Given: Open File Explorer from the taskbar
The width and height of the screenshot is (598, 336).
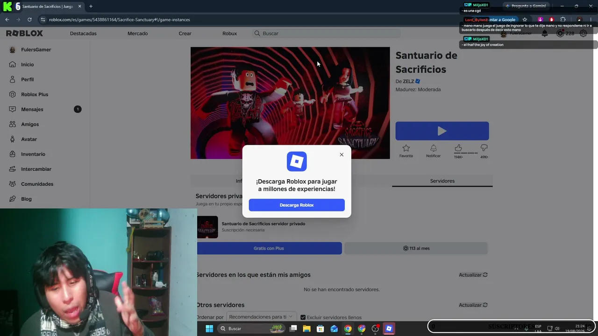Looking at the screenshot, I should 306,329.
